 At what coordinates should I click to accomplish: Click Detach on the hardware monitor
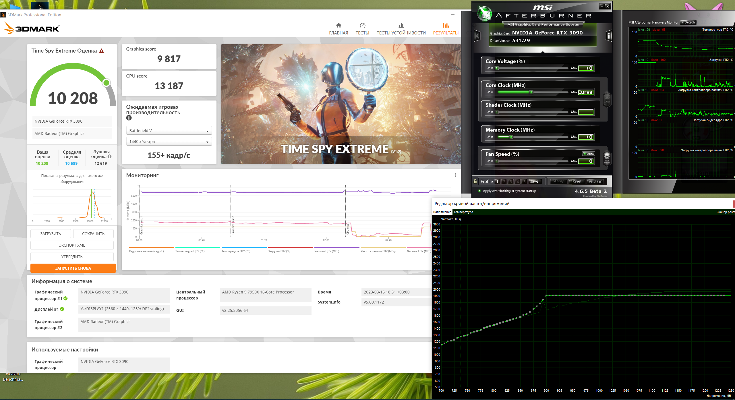[x=688, y=22]
